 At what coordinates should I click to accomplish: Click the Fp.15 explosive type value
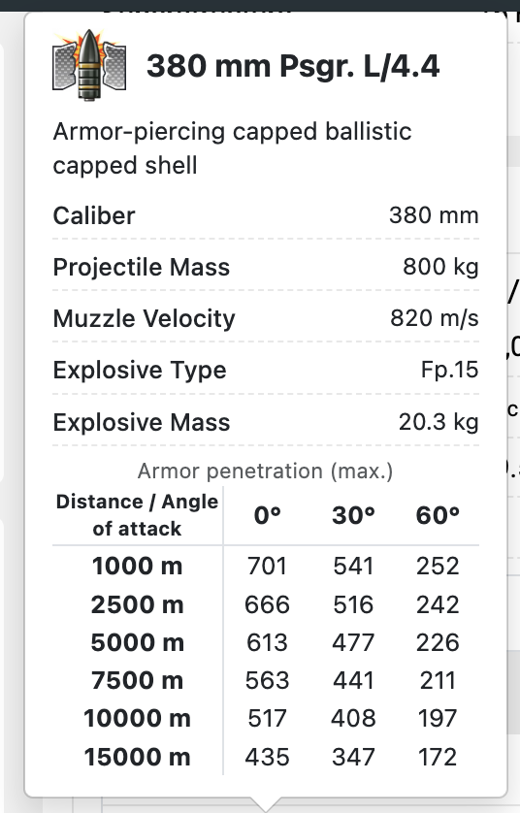[x=449, y=370]
